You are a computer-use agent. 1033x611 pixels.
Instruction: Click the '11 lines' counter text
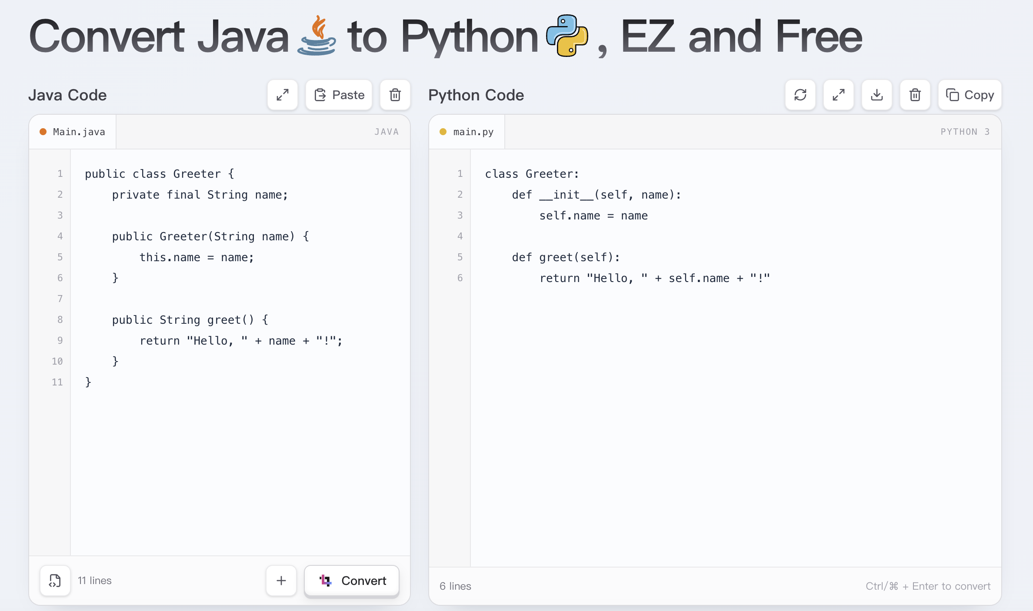point(94,581)
